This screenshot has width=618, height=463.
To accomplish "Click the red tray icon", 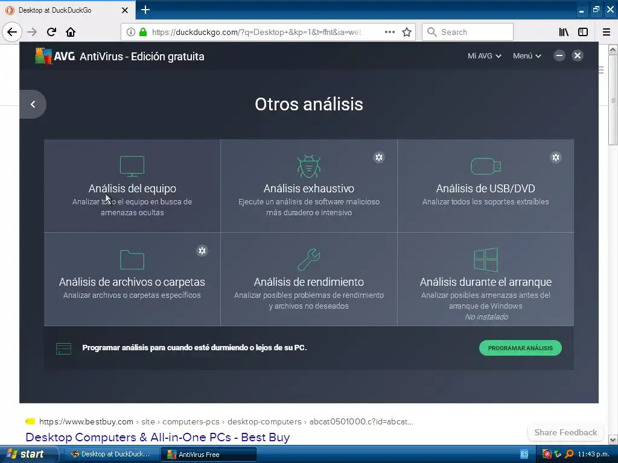I will 547,454.
